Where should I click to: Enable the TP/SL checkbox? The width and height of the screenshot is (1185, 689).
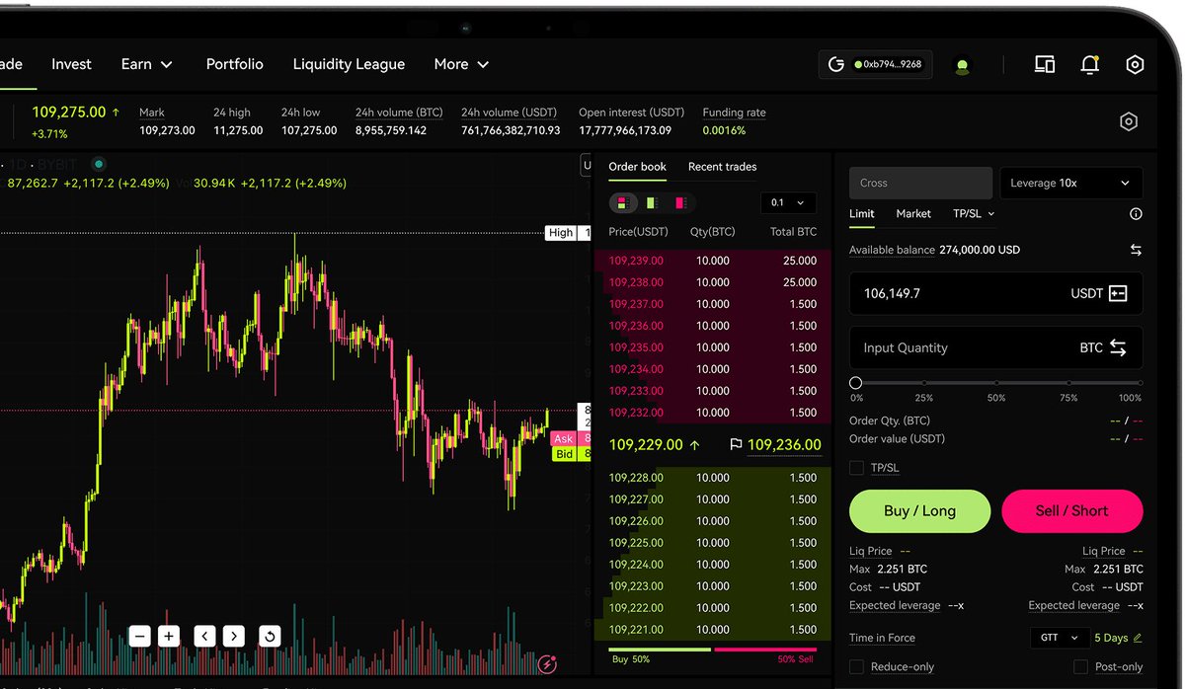[x=856, y=468]
